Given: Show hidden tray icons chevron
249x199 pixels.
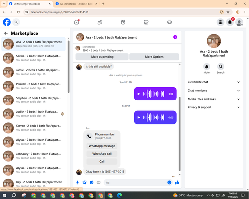Looking at the screenshot, I should coord(208,195).
